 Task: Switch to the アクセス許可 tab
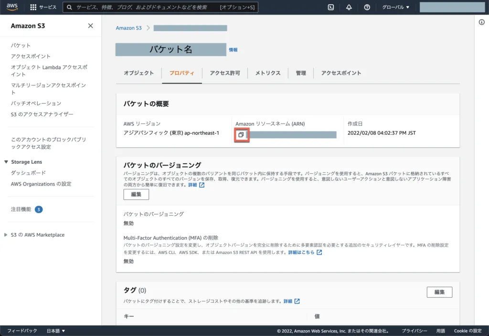point(225,73)
